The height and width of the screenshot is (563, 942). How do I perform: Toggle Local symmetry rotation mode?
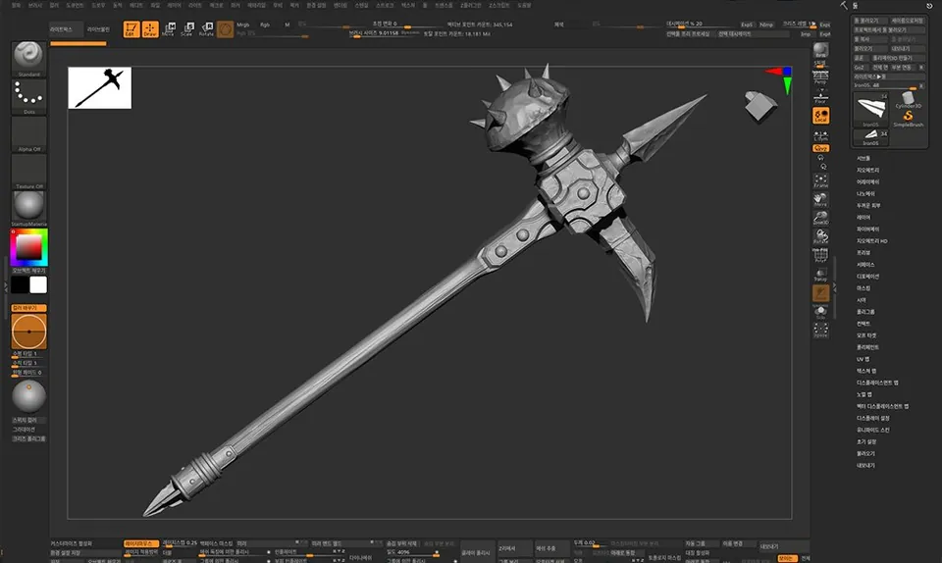820,116
